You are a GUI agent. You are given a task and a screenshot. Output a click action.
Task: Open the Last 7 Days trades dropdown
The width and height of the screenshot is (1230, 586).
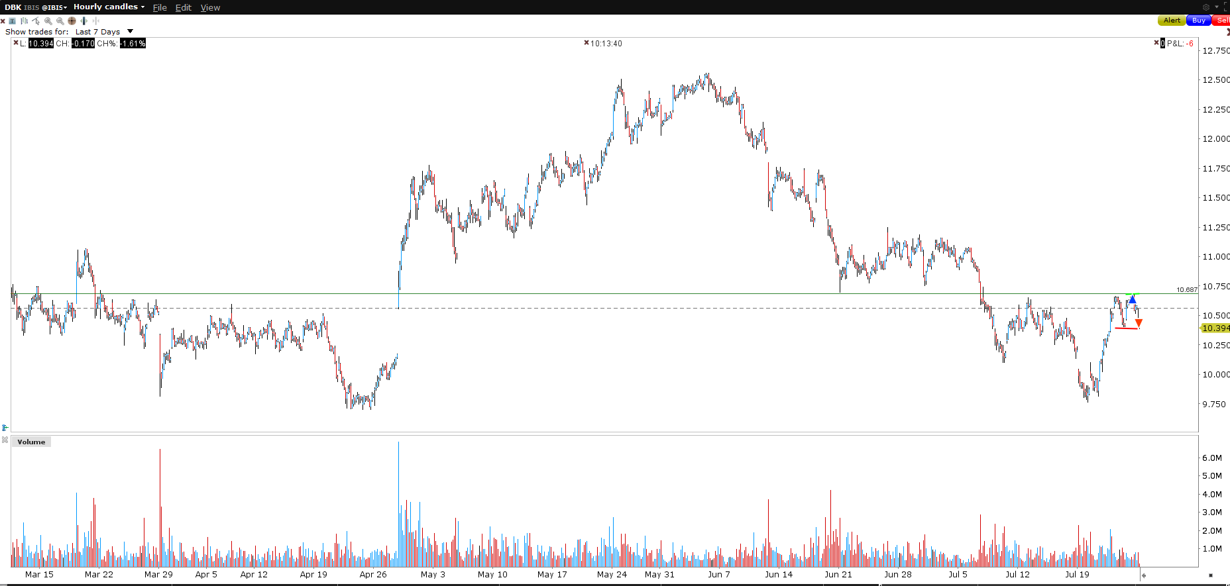pyautogui.click(x=104, y=31)
